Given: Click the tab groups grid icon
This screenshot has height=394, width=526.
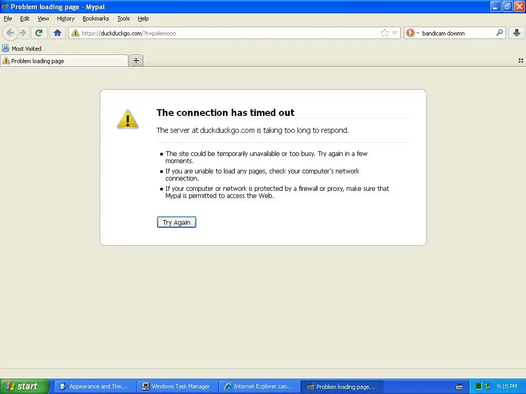Looking at the screenshot, I should pyautogui.click(x=521, y=61).
